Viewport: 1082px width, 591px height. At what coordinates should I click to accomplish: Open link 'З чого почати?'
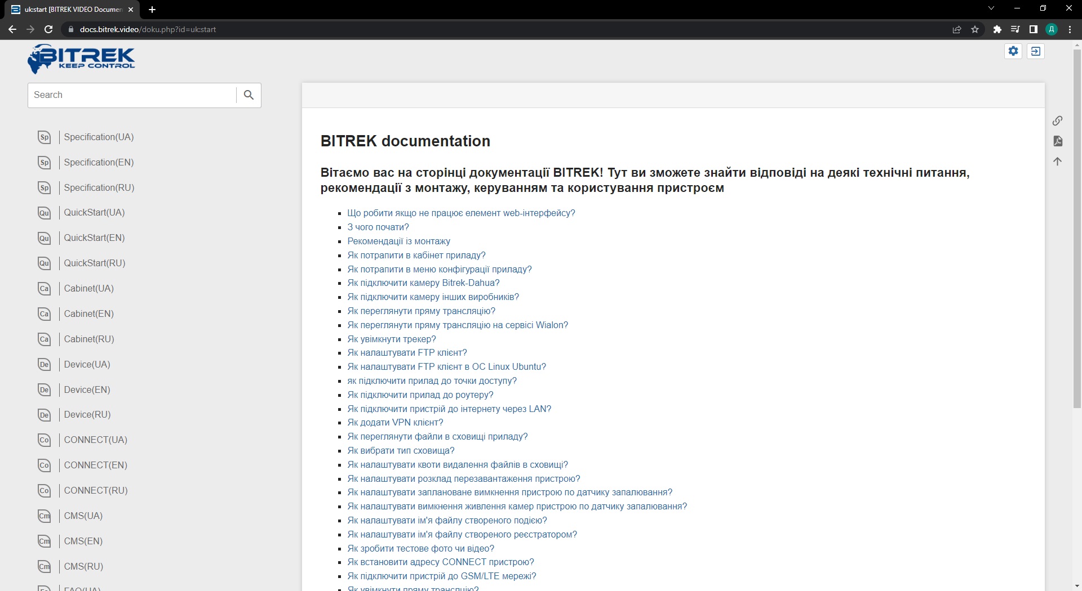coord(378,227)
